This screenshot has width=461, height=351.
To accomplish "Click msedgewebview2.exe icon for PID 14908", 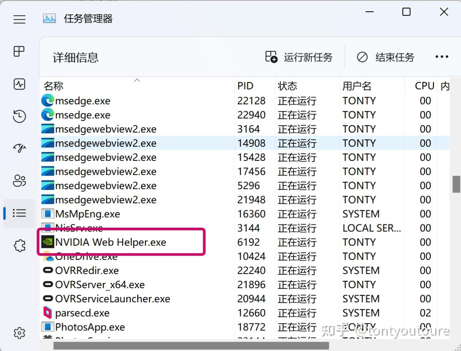I will (48, 143).
